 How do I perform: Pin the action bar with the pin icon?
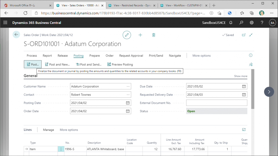pos(251,64)
